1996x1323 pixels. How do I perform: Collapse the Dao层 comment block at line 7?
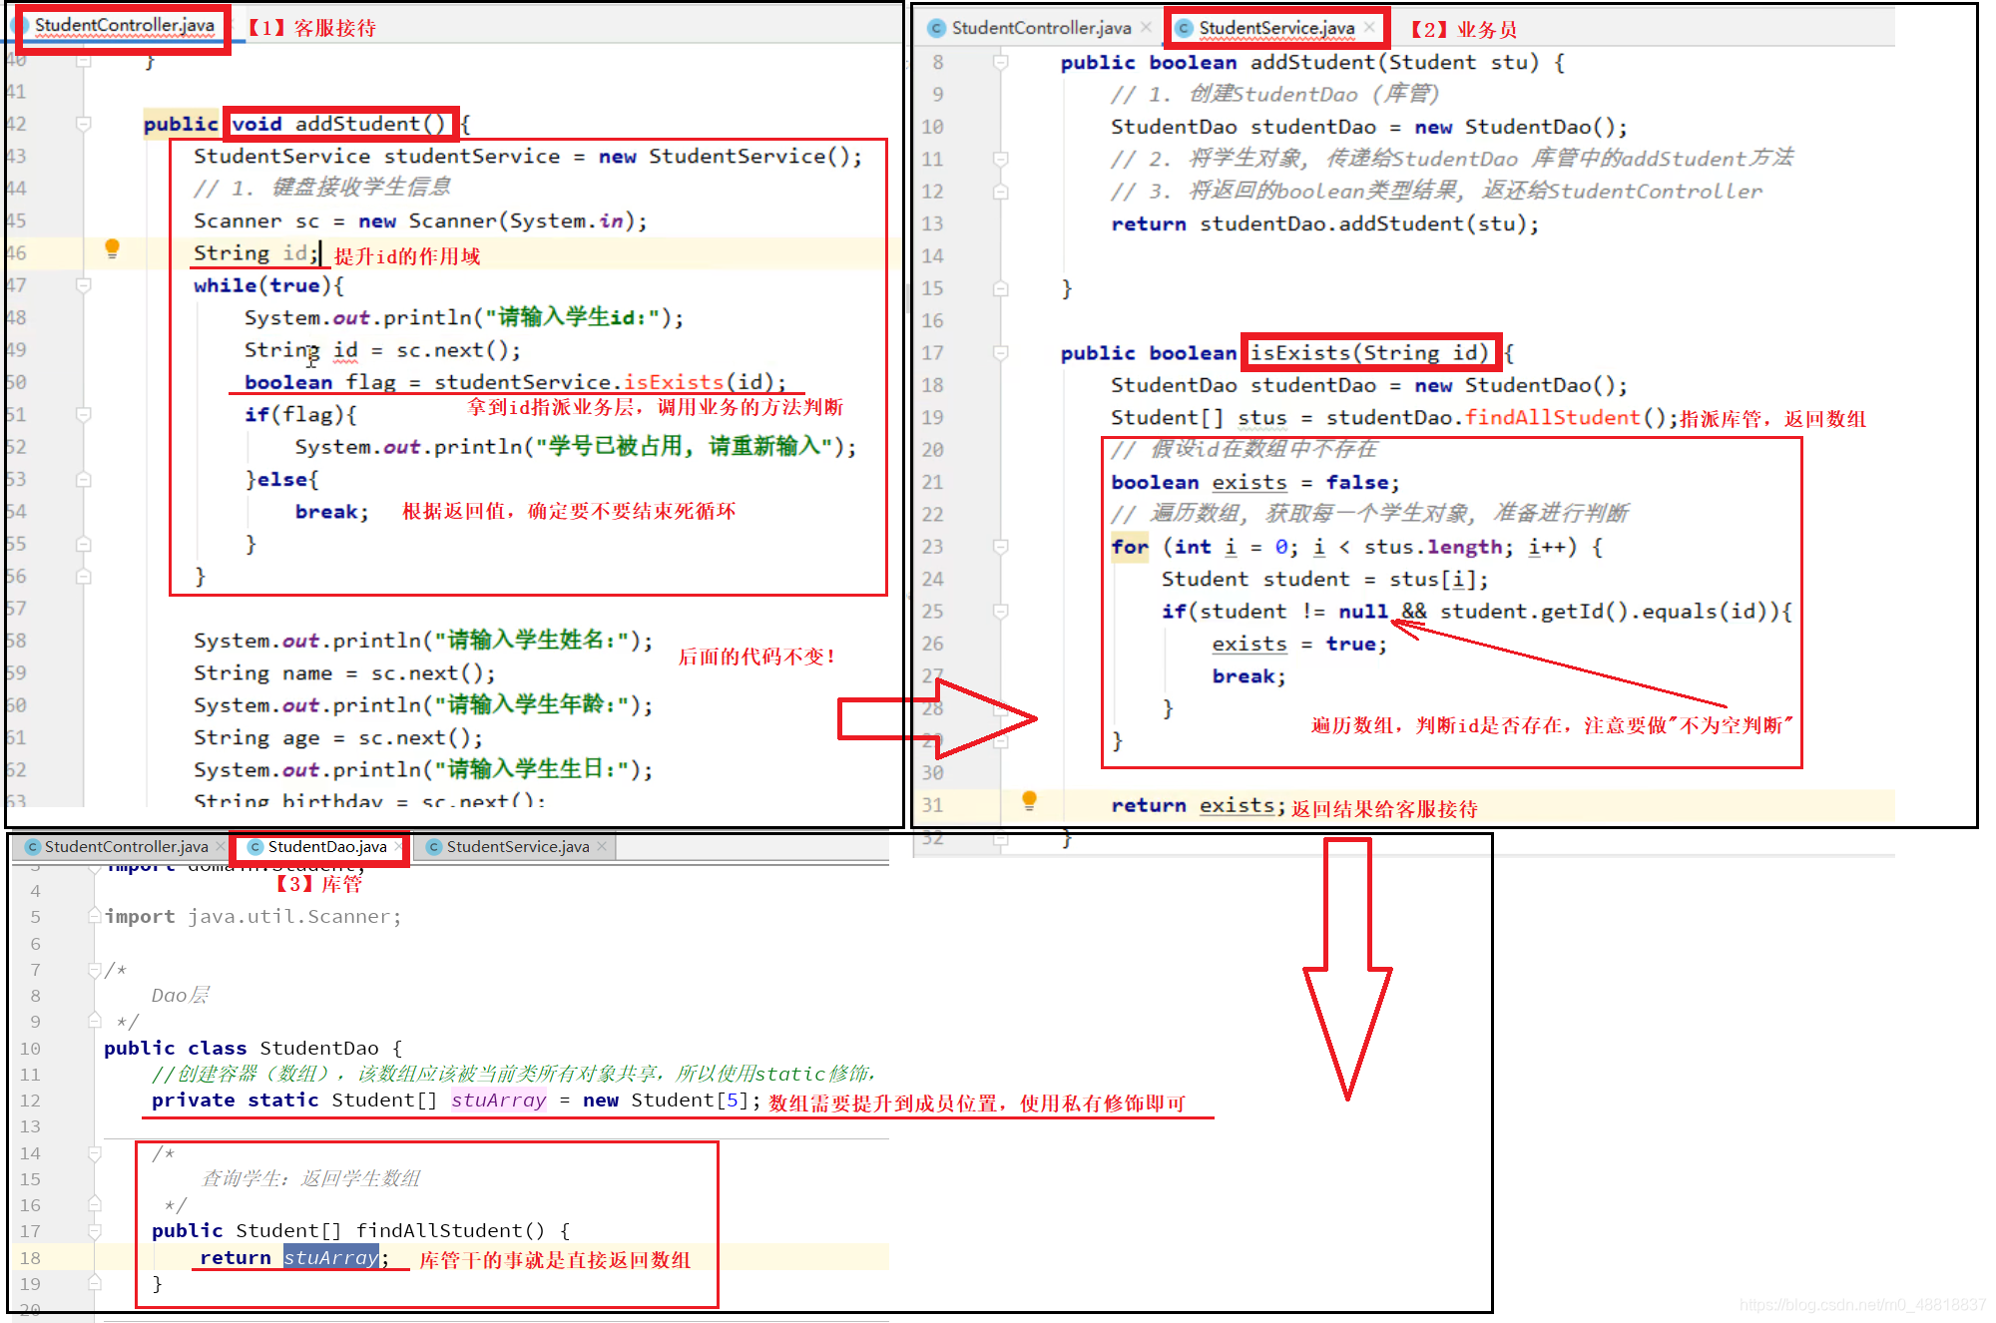coord(95,970)
